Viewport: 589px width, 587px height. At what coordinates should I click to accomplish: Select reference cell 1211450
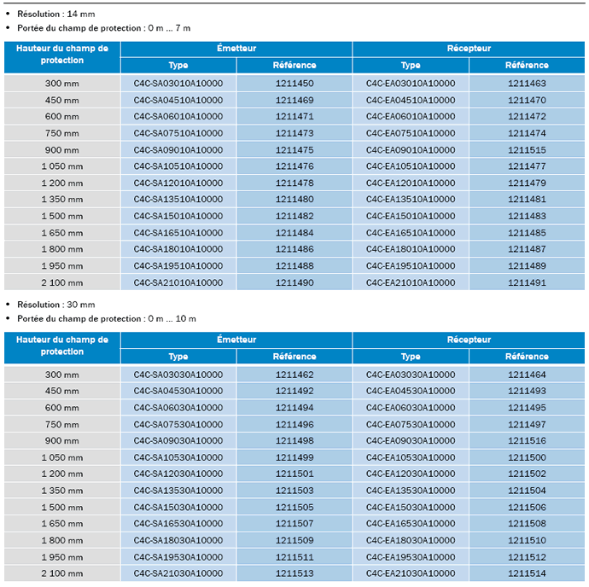[294, 84]
